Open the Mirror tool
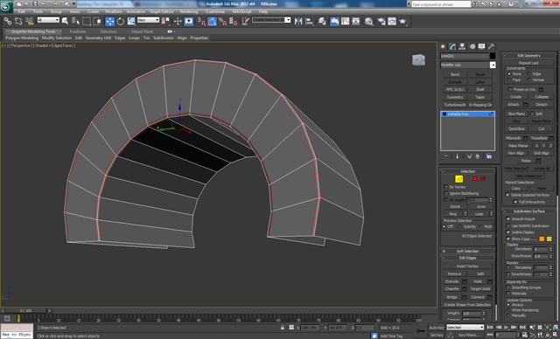Screen dimensions: 560x339 click(298, 21)
